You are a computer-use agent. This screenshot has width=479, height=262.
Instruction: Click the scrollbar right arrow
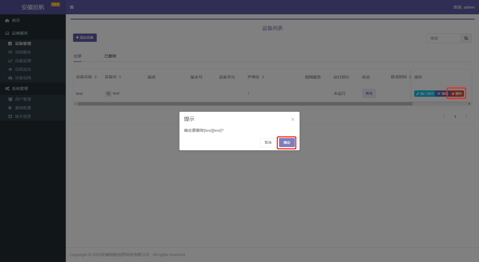click(469, 104)
